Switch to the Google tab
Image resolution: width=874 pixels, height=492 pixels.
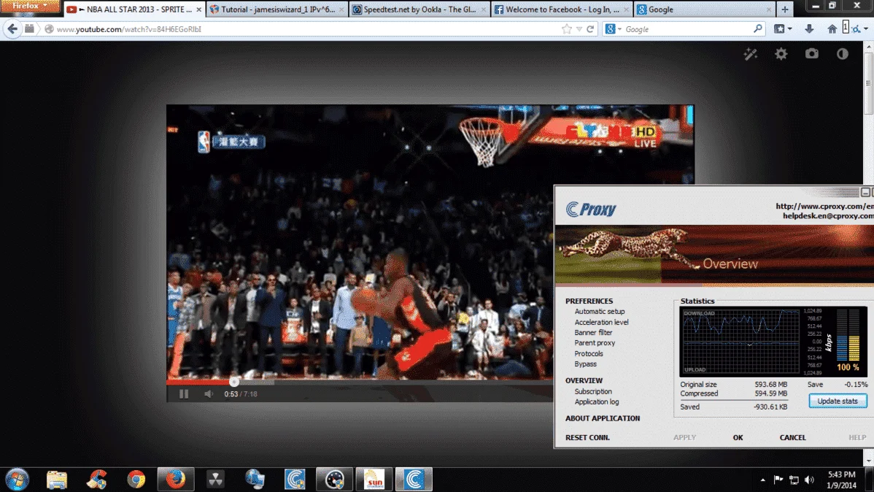pos(705,9)
